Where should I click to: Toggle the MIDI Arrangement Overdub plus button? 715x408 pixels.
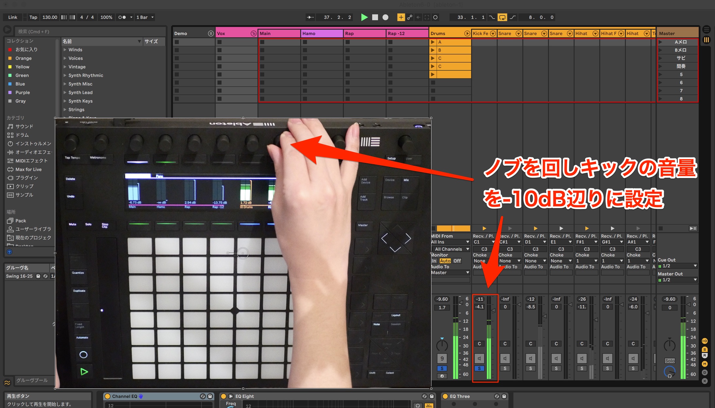point(401,17)
